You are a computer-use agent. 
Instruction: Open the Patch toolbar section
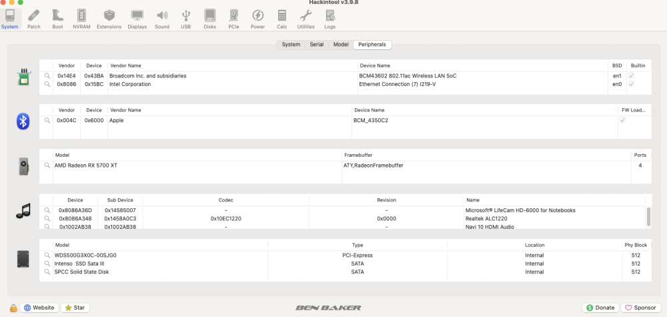[33, 19]
